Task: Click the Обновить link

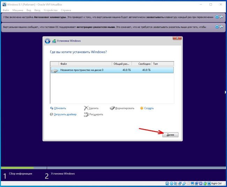Action: [60, 108]
